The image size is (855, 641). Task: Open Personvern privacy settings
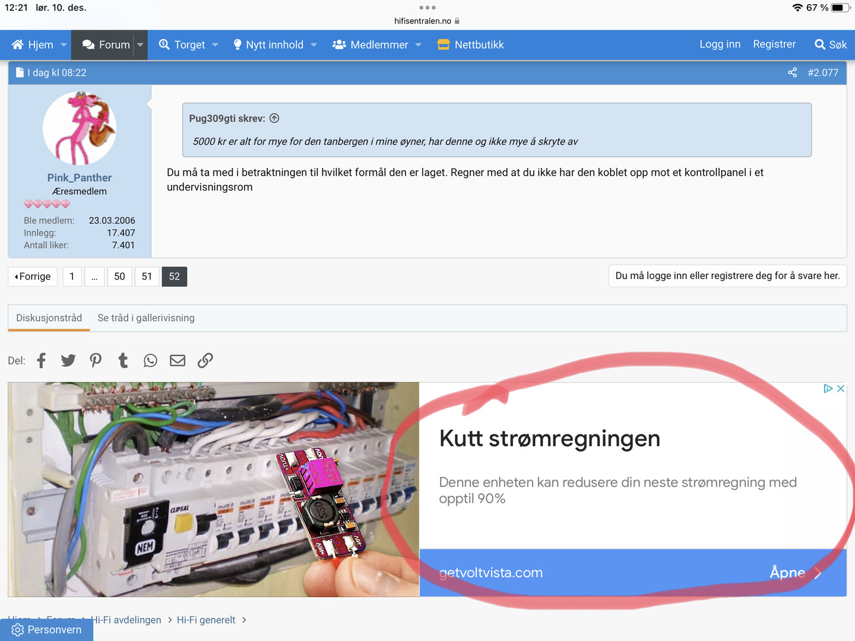point(47,630)
